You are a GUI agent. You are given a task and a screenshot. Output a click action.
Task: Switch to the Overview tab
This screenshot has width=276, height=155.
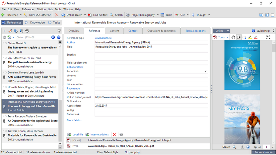(74, 31)
